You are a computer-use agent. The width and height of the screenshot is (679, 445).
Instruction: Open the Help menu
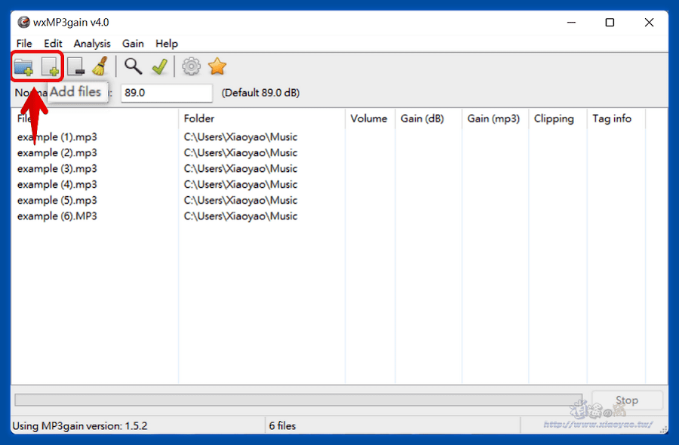click(x=167, y=44)
